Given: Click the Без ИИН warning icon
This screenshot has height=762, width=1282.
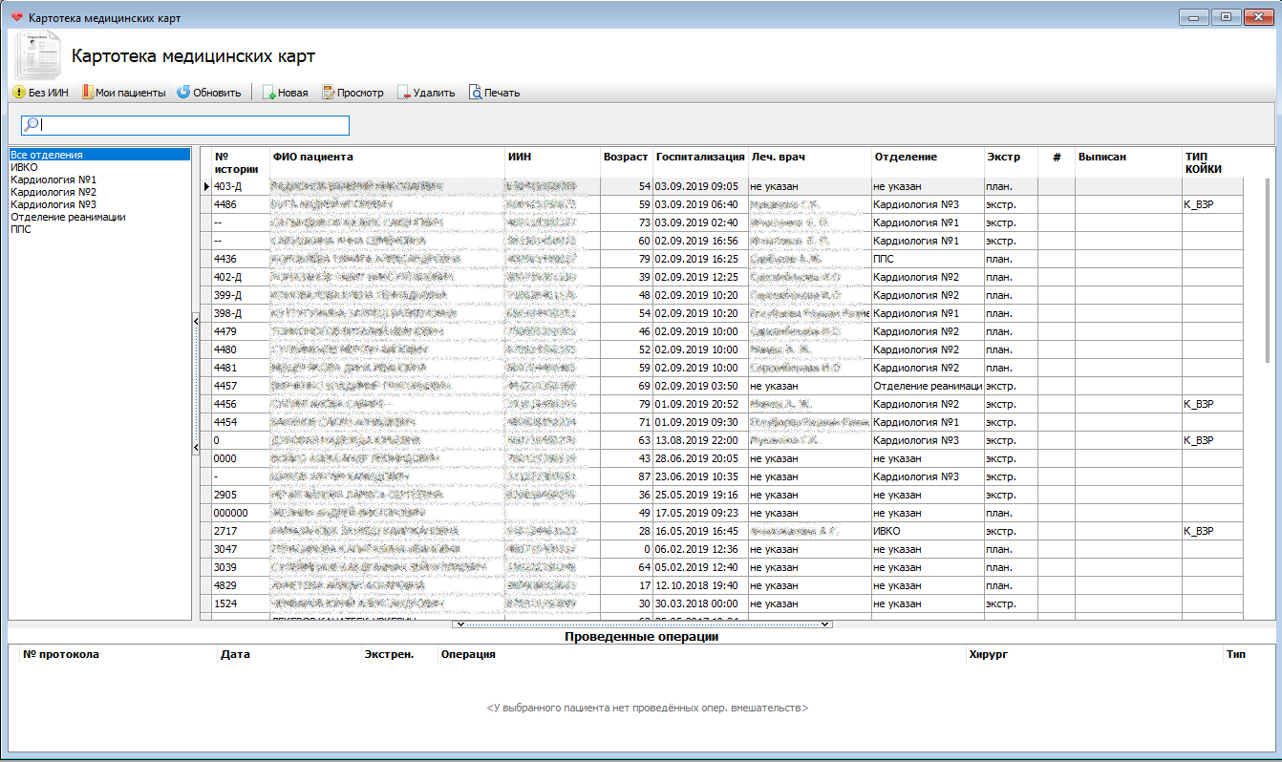Looking at the screenshot, I should click(19, 93).
